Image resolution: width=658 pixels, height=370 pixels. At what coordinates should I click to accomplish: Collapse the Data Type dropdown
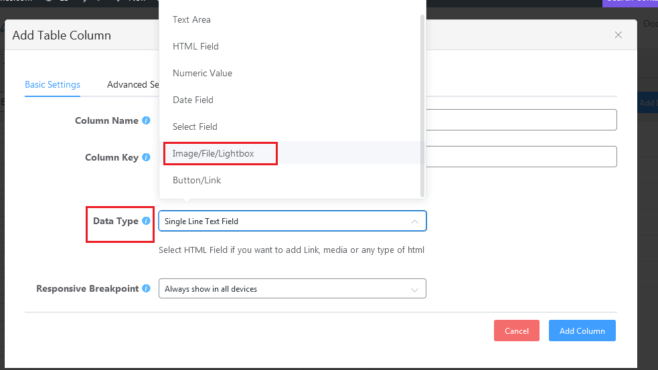[414, 221]
